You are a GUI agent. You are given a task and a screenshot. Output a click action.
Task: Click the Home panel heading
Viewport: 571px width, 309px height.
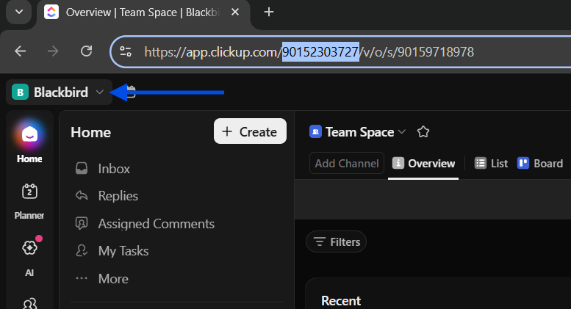90,132
